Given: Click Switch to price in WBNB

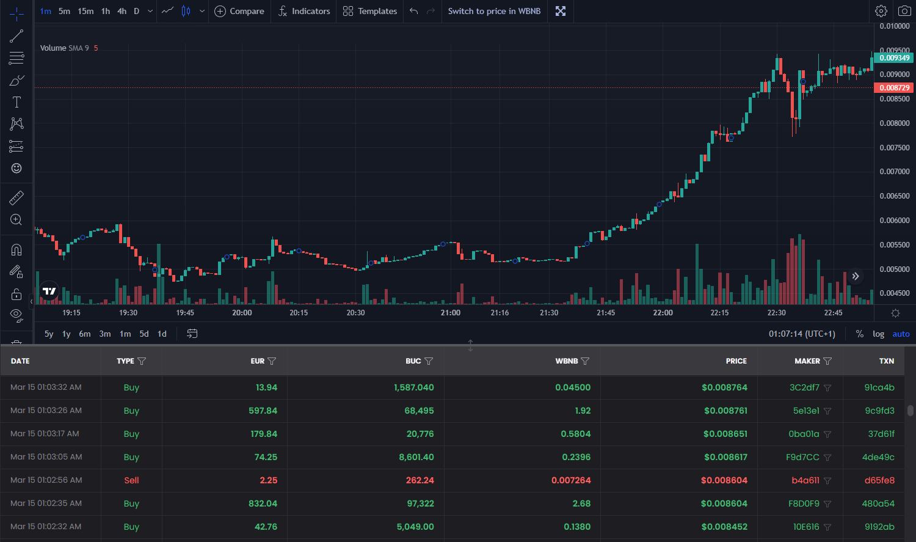Looking at the screenshot, I should click(x=494, y=11).
